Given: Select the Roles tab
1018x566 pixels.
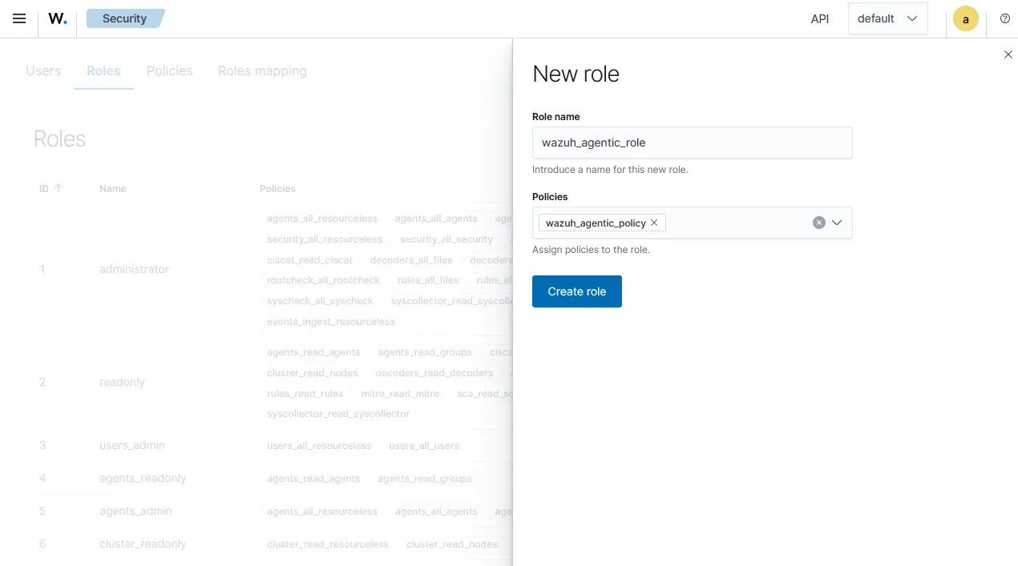Looking at the screenshot, I should (x=103, y=70).
